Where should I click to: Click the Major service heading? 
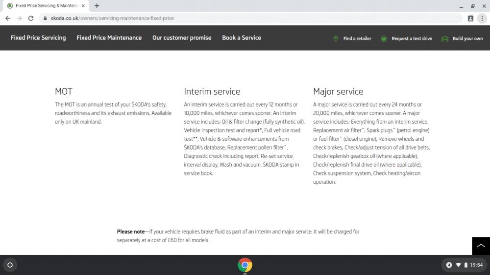pos(338,91)
